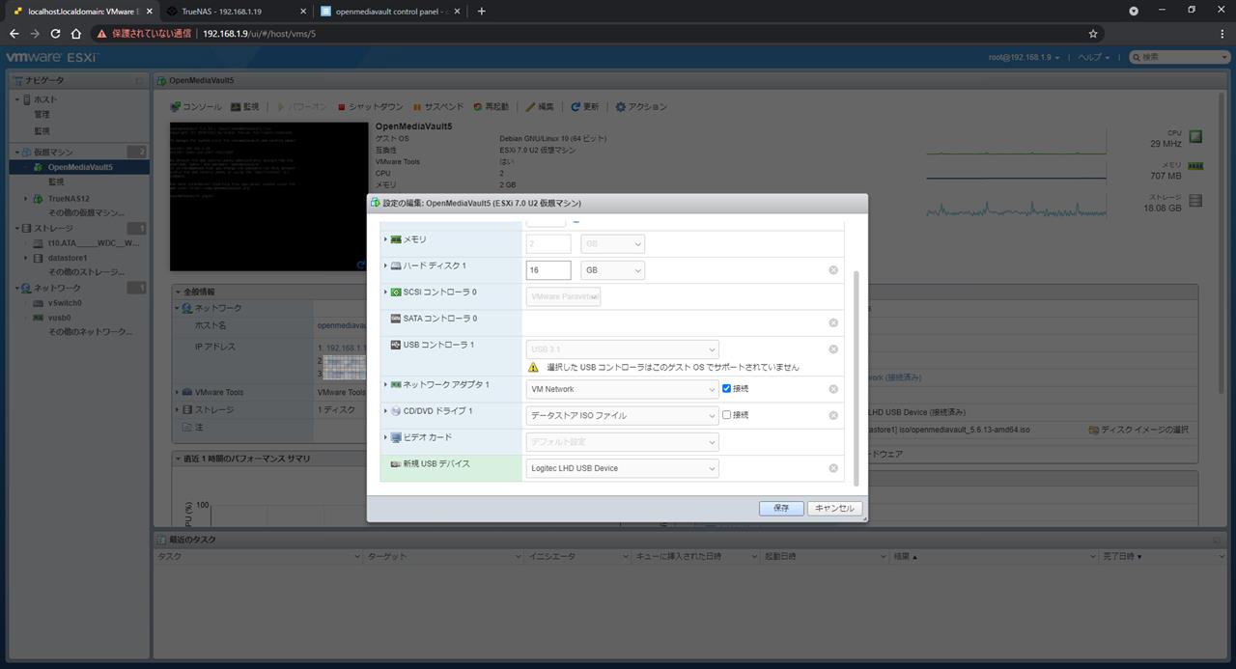The width and height of the screenshot is (1236, 669).
Task: Switch to the openmediavault control panel tab
Action: (x=388, y=11)
